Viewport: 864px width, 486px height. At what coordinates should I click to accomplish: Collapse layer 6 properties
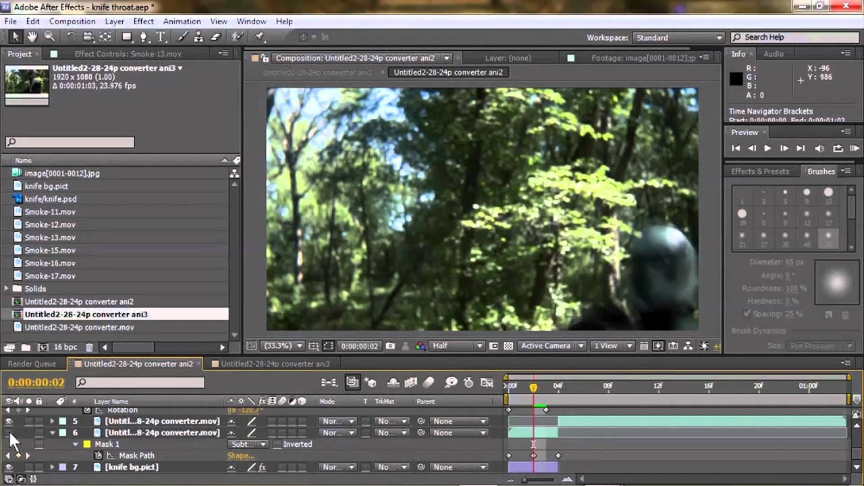[52, 433]
